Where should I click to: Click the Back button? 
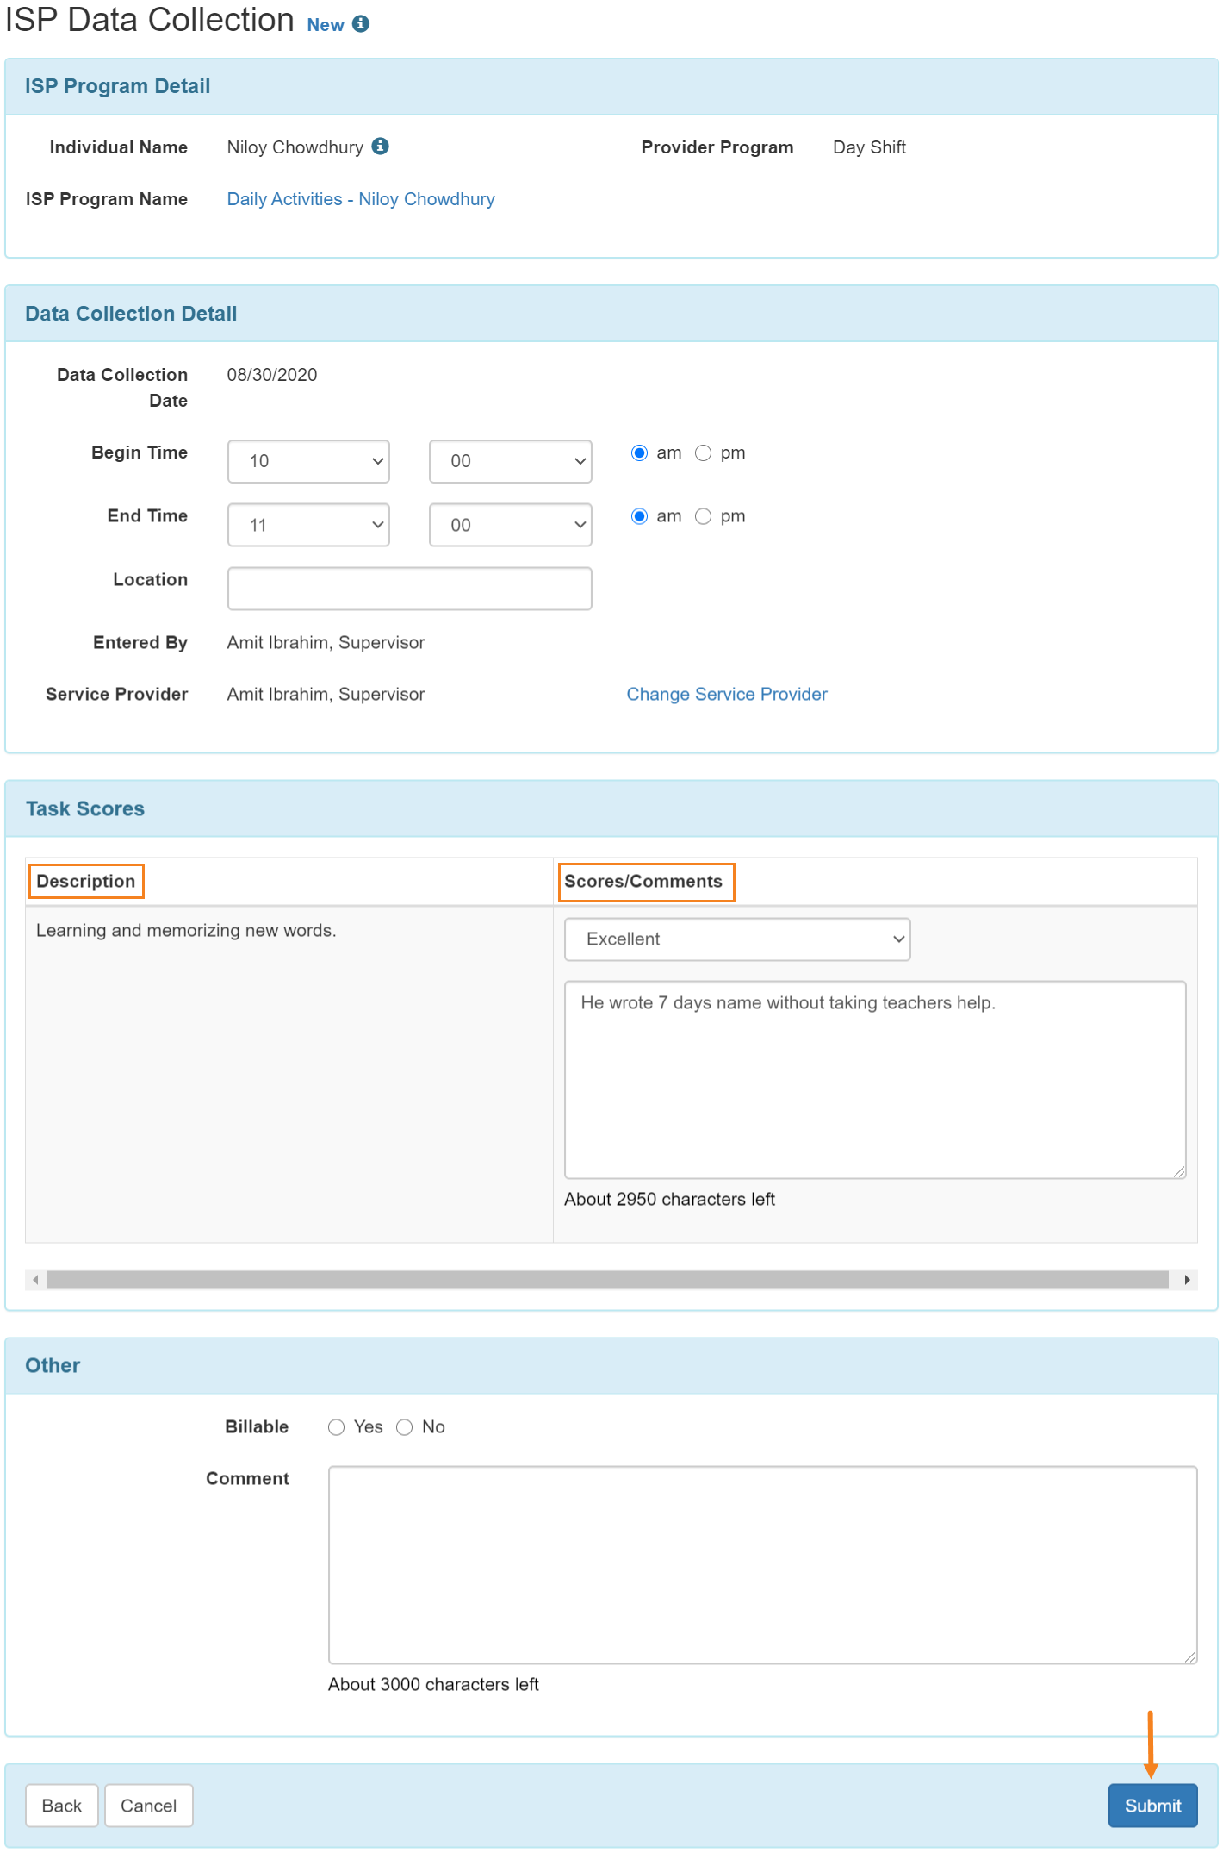coord(62,1806)
